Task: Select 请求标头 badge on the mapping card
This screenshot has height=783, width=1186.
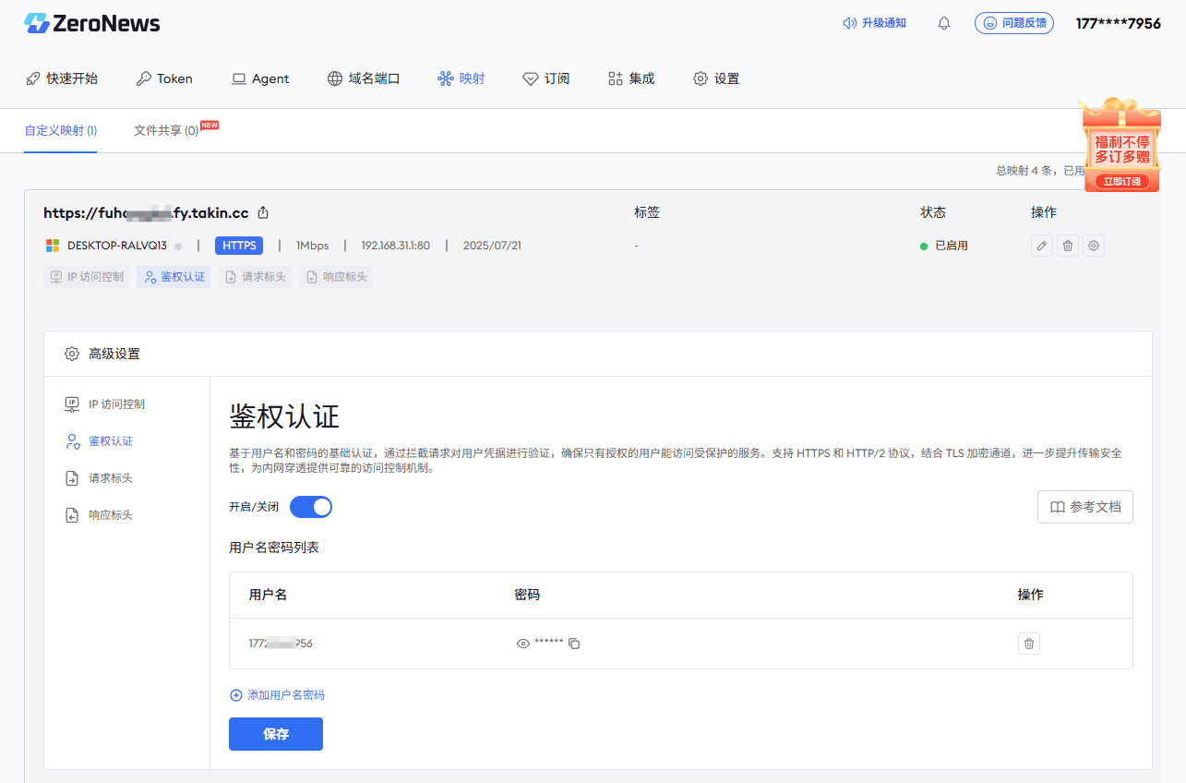Action: click(254, 276)
